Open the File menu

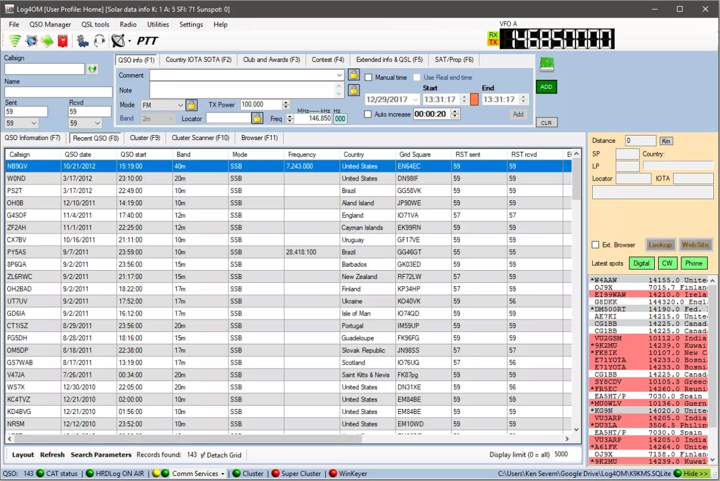14,24
